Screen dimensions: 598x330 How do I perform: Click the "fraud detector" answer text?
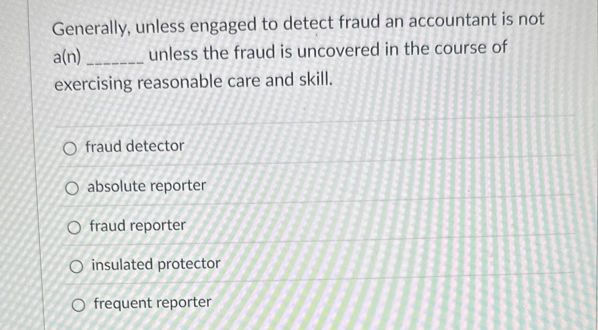[x=135, y=147]
